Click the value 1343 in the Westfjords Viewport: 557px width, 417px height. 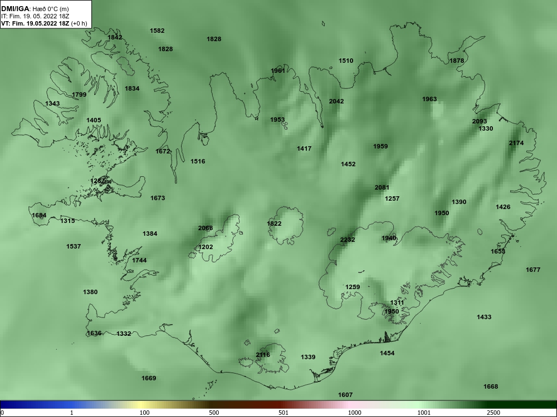(x=52, y=103)
